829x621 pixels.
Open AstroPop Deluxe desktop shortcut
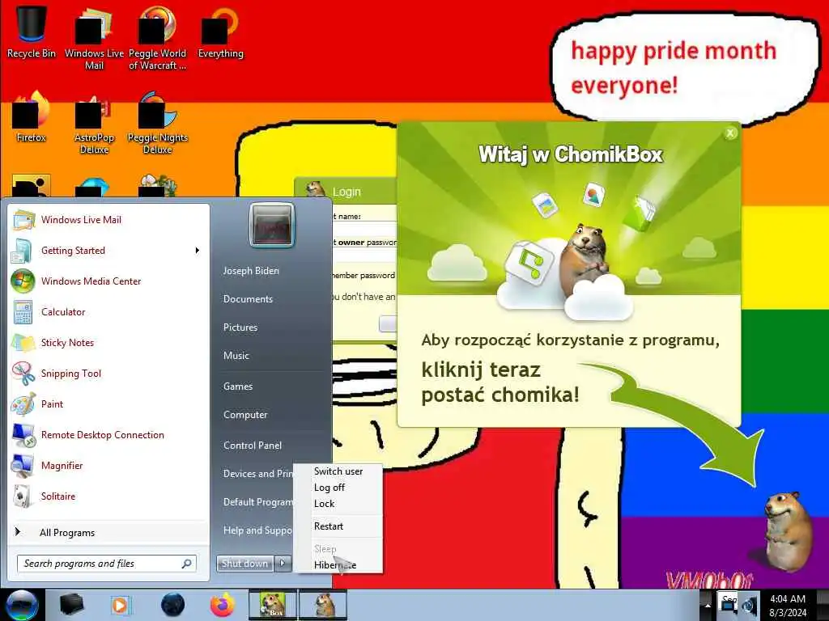tap(94, 123)
